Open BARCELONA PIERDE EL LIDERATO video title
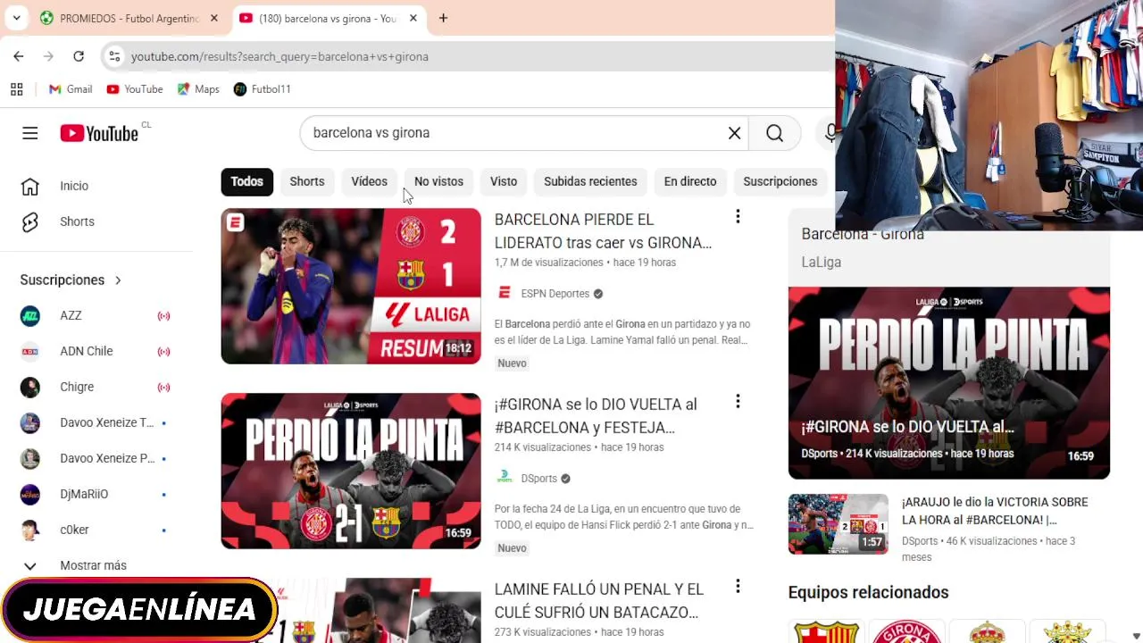Image resolution: width=1143 pixels, height=643 pixels. (603, 231)
